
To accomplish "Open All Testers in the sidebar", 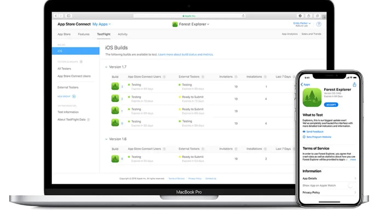I will (x=64, y=69).
